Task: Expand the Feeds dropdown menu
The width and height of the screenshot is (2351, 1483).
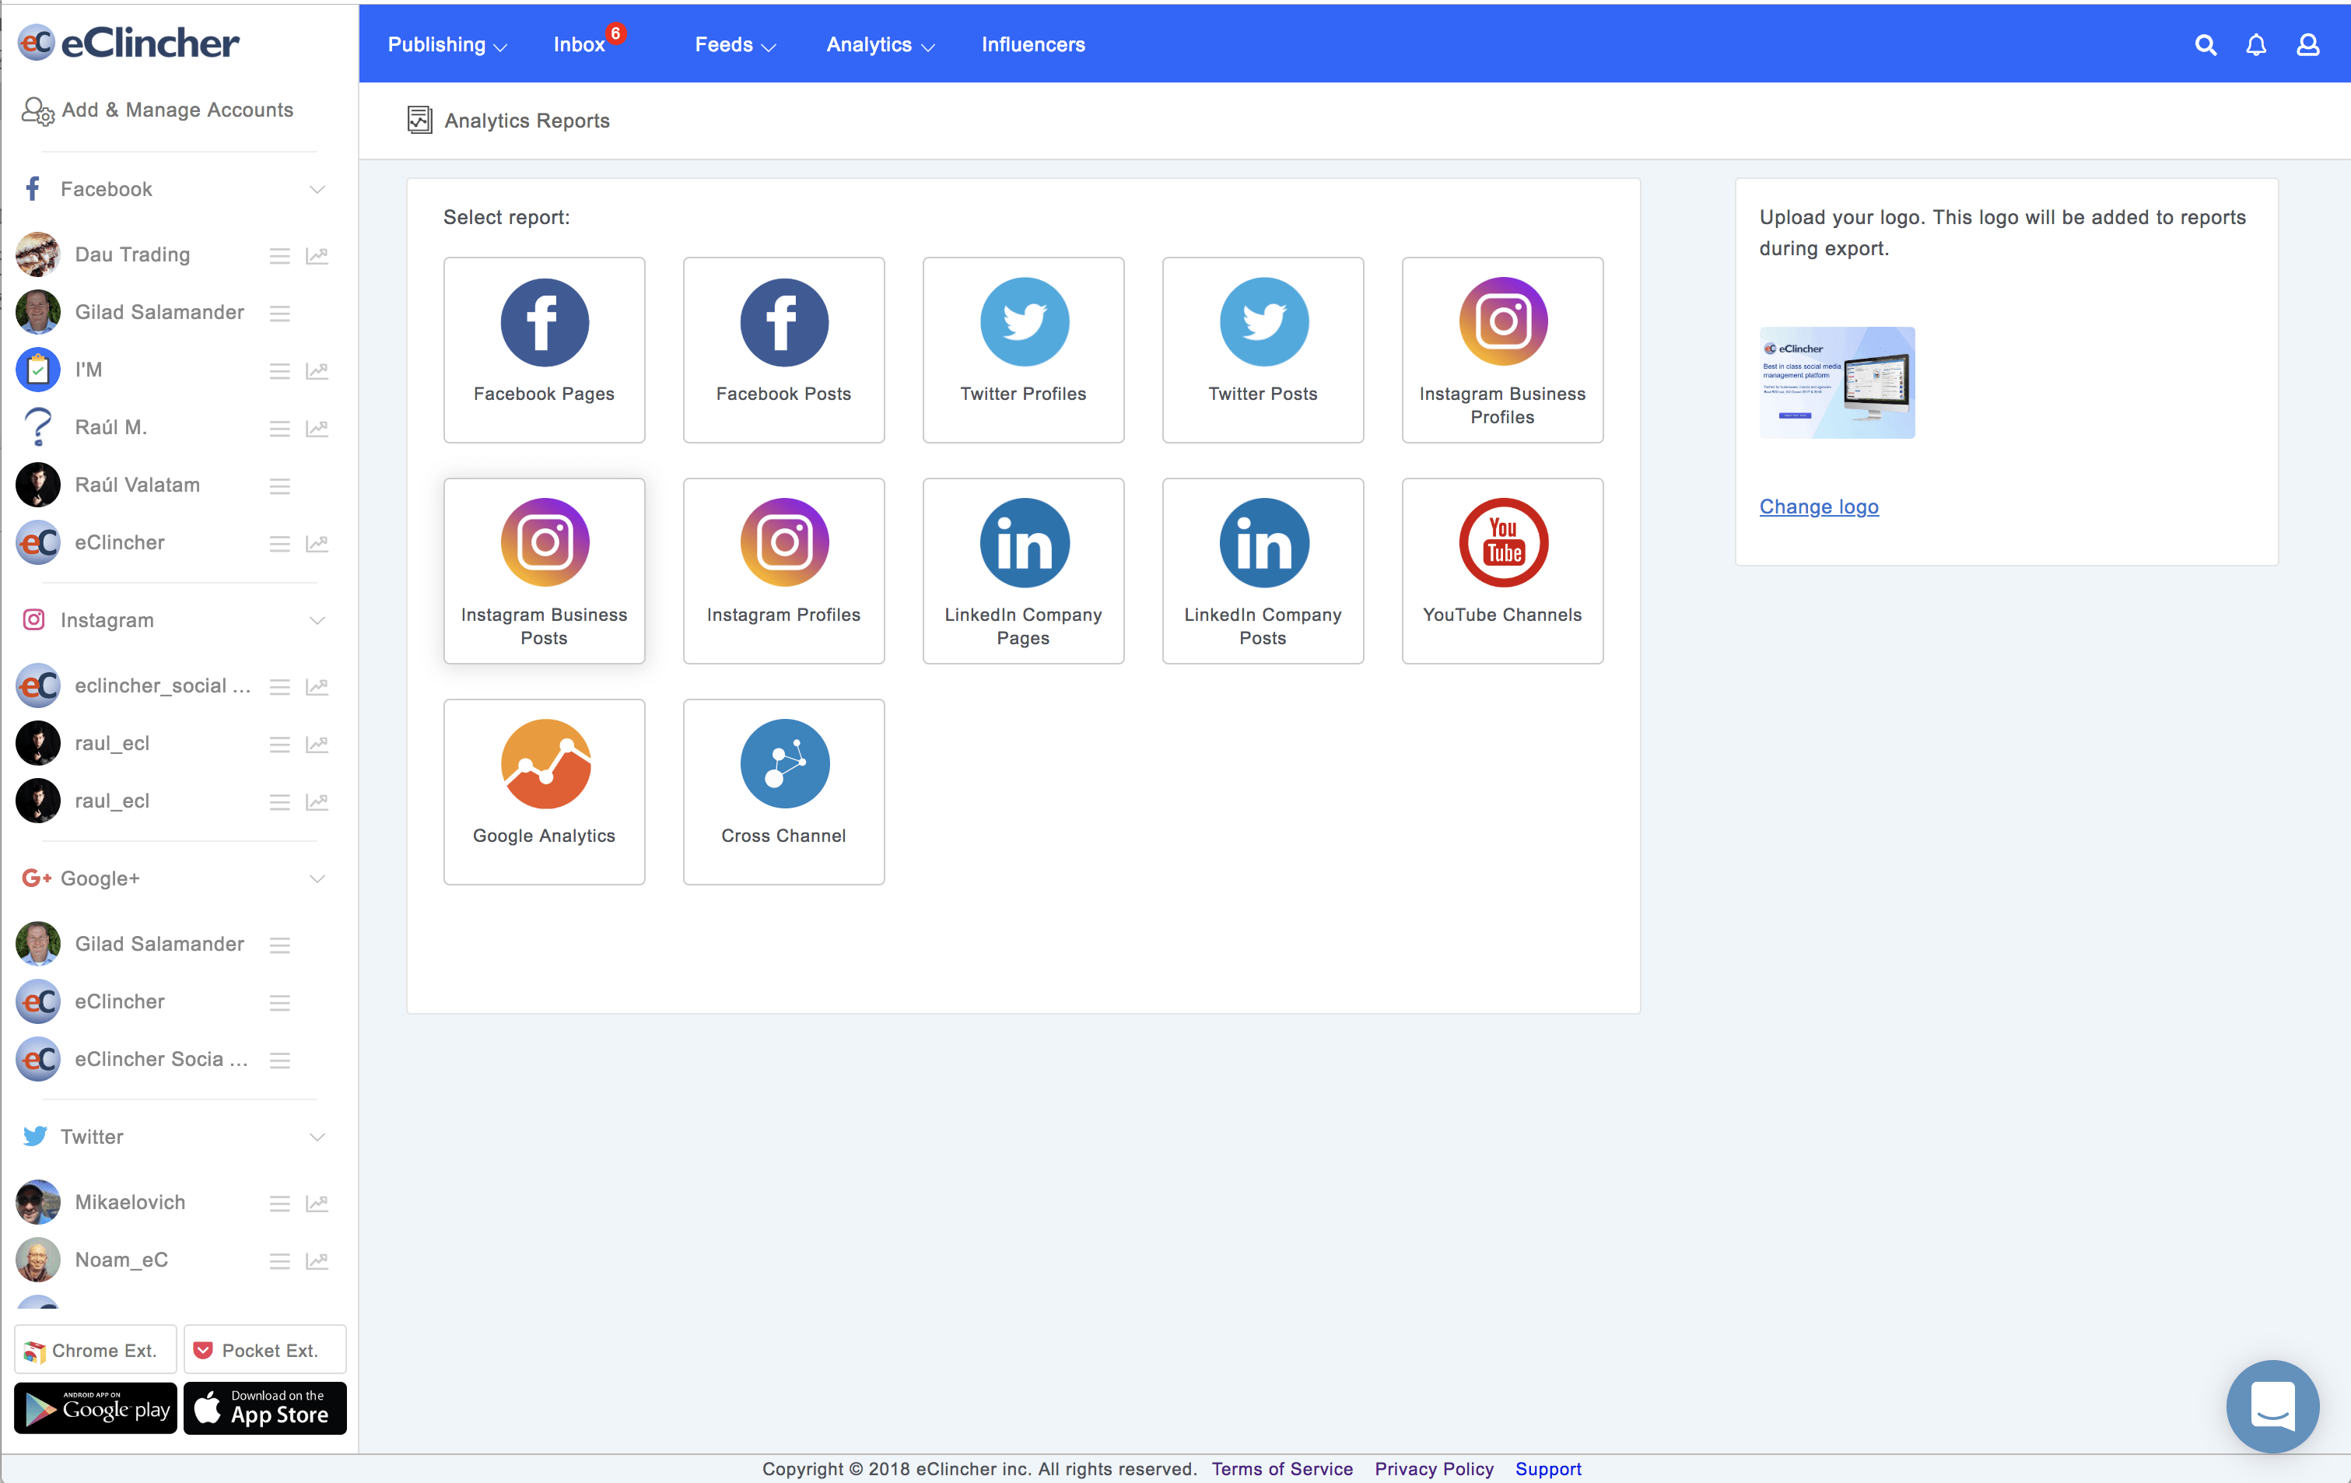Action: pyautogui.click(x=735, y=45)
